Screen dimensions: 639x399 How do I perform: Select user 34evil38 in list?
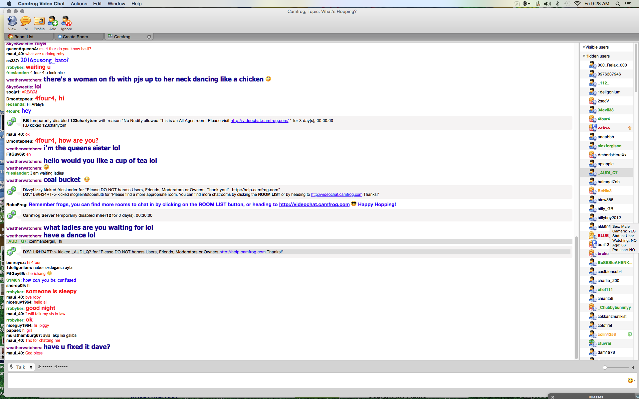coord(606,110)
